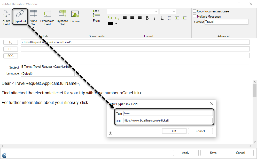Insert a Static Grid
257x159 pixels.
pyautogui.click(x=33, y=18)
